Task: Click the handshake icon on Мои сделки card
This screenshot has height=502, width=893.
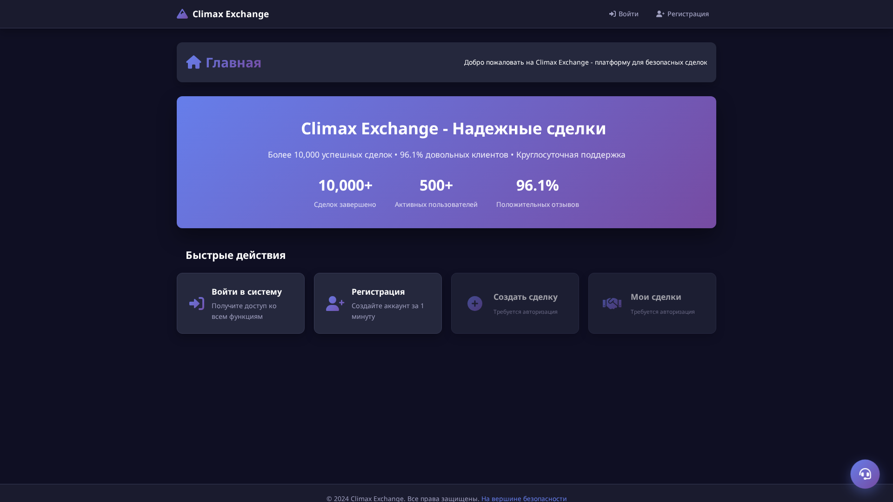Action: pyautogui.click(x=612, y=303)
